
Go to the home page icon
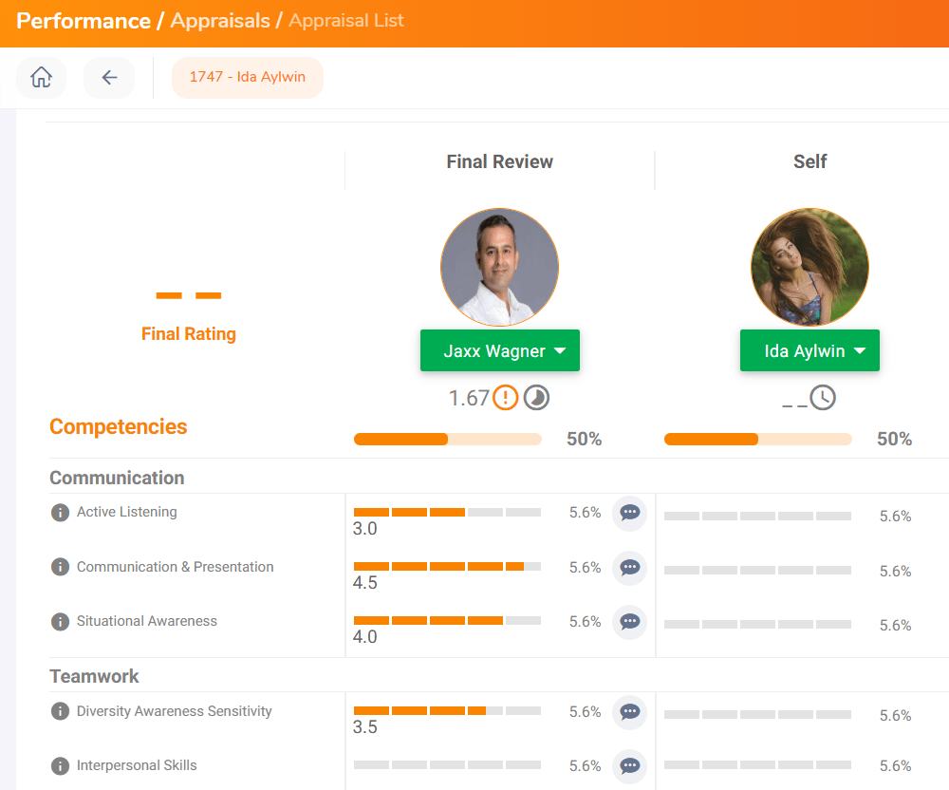pyautogui.click(x=41, y=78)
